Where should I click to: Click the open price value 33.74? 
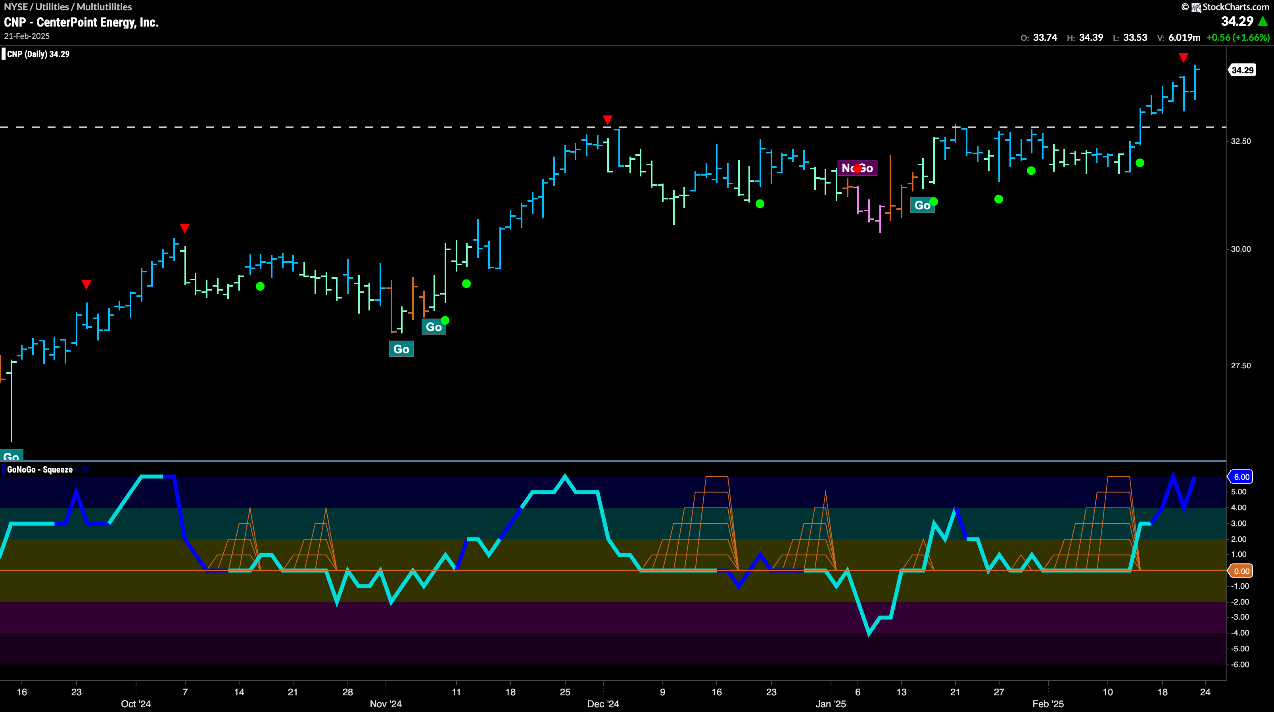coord(1045,38)
